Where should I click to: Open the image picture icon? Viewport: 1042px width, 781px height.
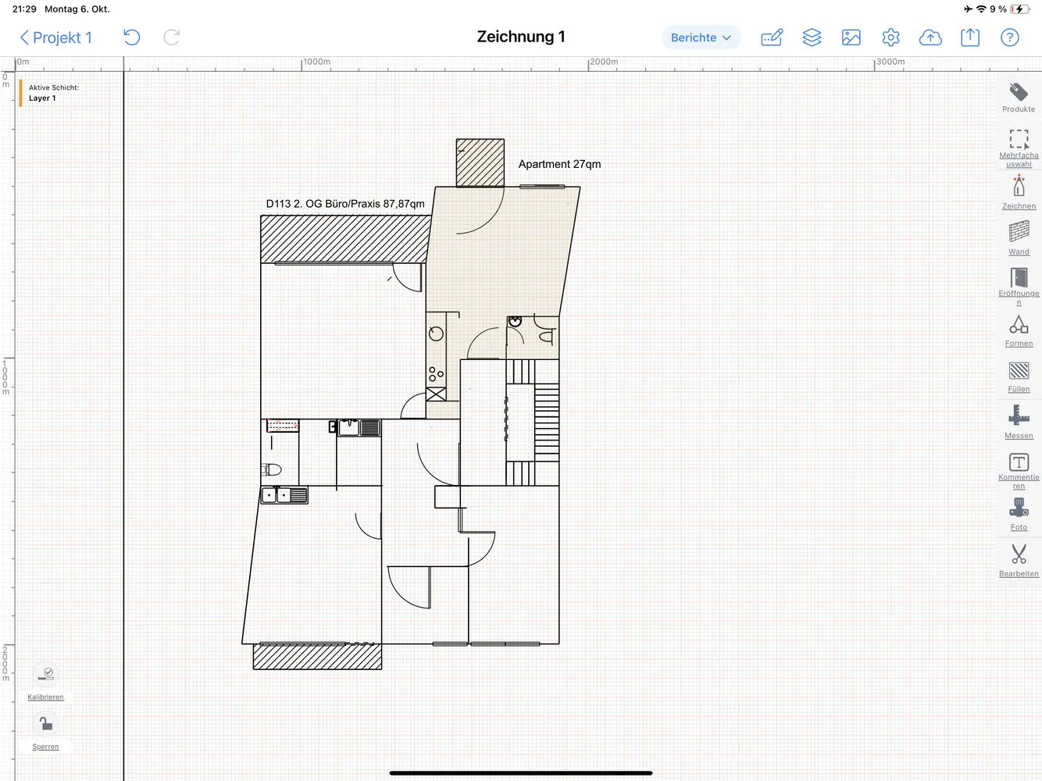tap(851, 37)
